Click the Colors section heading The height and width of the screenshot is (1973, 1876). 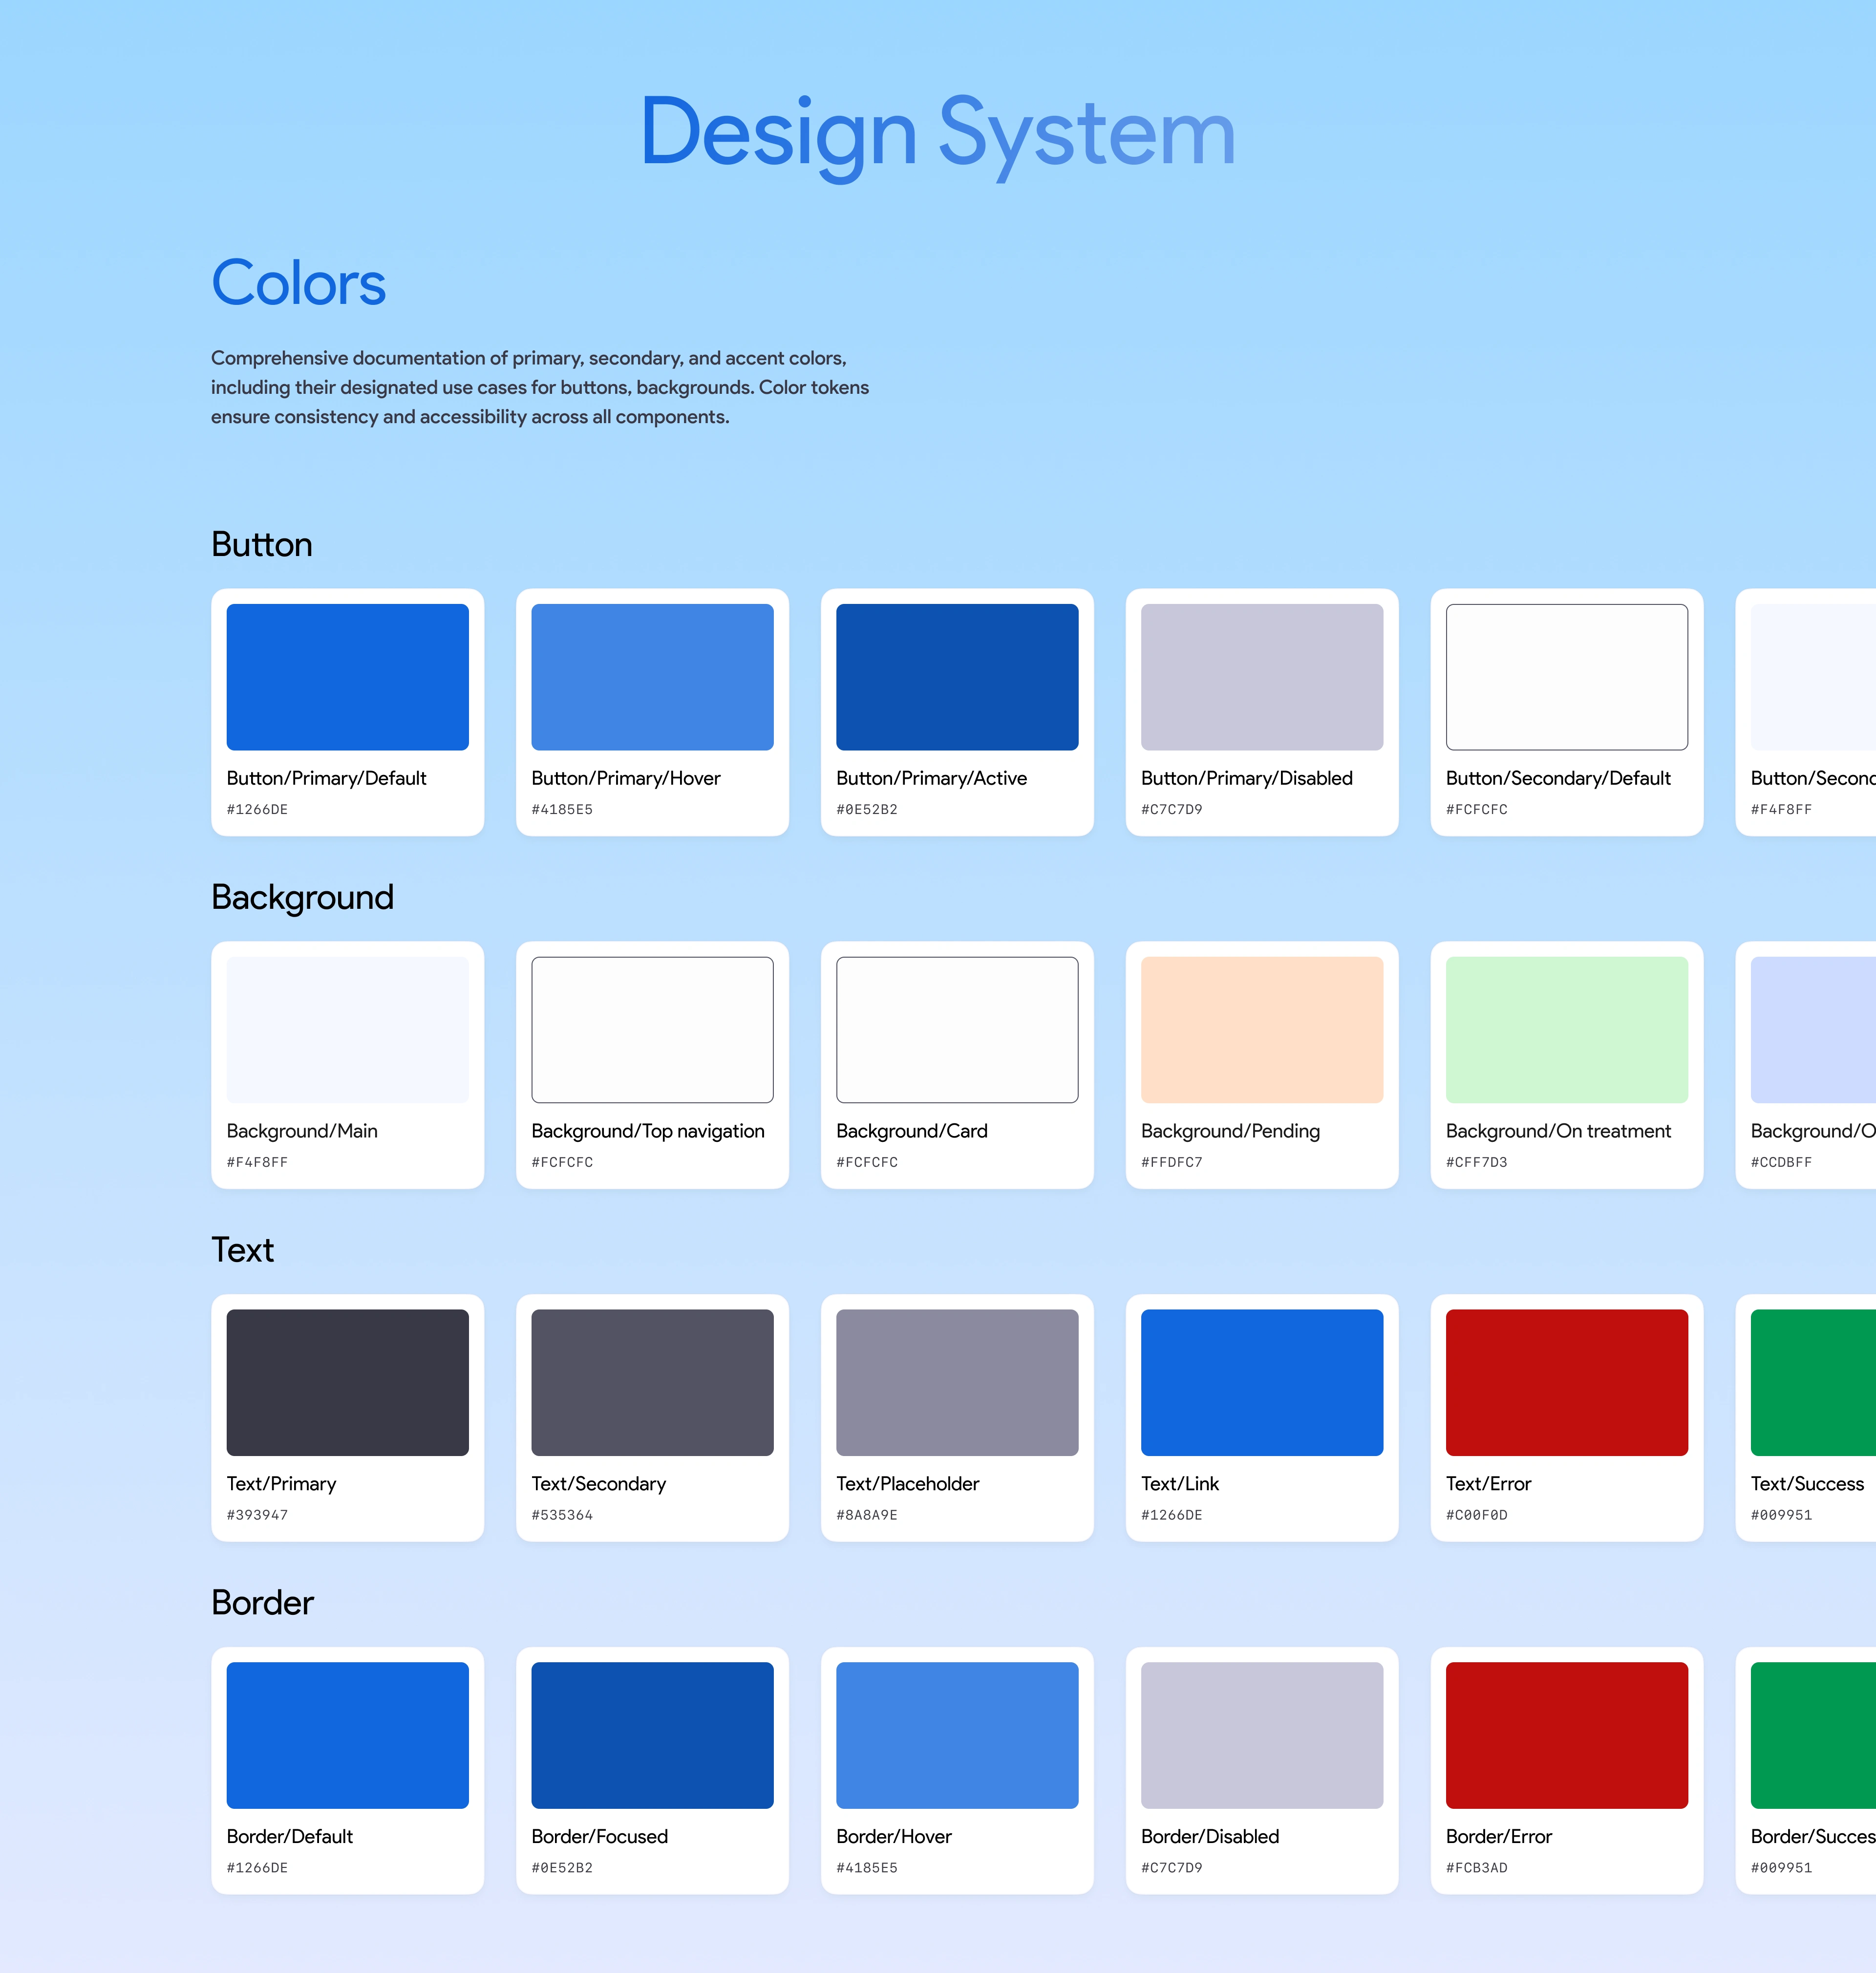(x=298, y=283)
